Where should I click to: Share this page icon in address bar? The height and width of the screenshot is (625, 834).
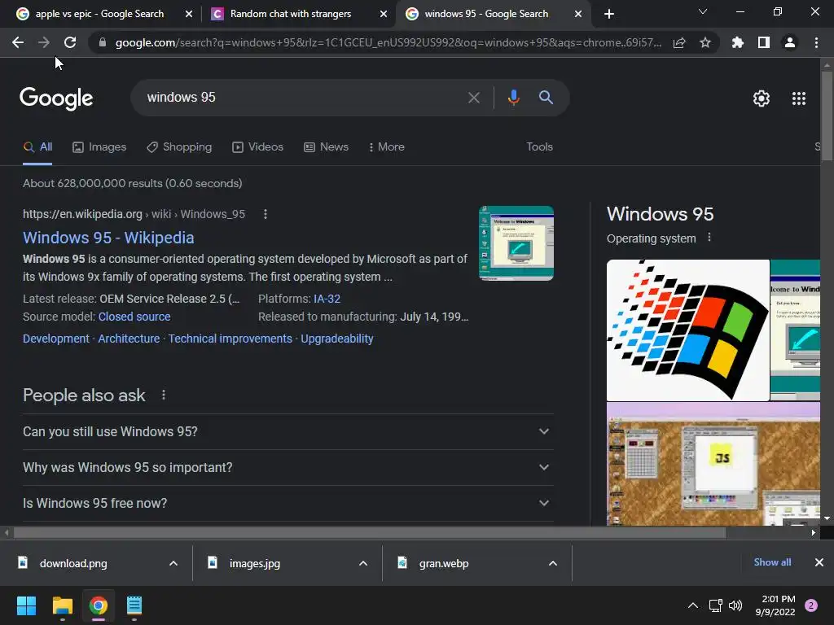tap(679, 42)
